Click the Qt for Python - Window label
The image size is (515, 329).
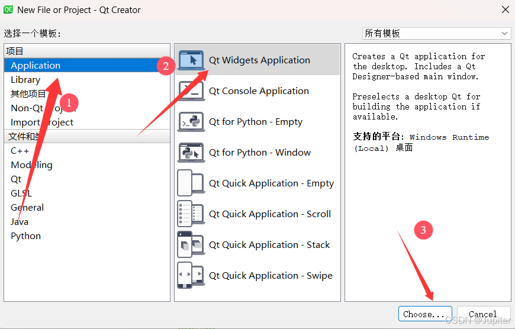click(x=260, y=152)
